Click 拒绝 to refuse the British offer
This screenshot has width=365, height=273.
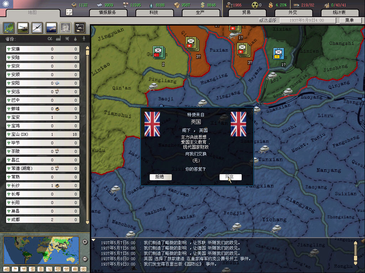160,177
